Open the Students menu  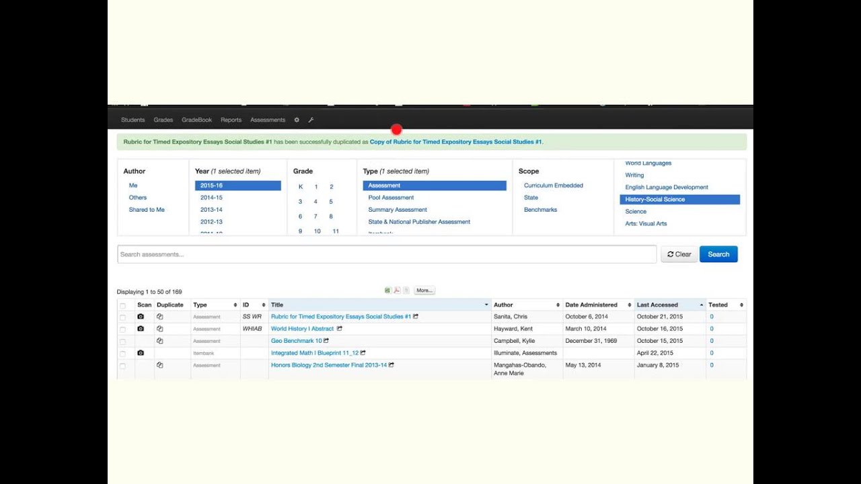pos(133,120)
